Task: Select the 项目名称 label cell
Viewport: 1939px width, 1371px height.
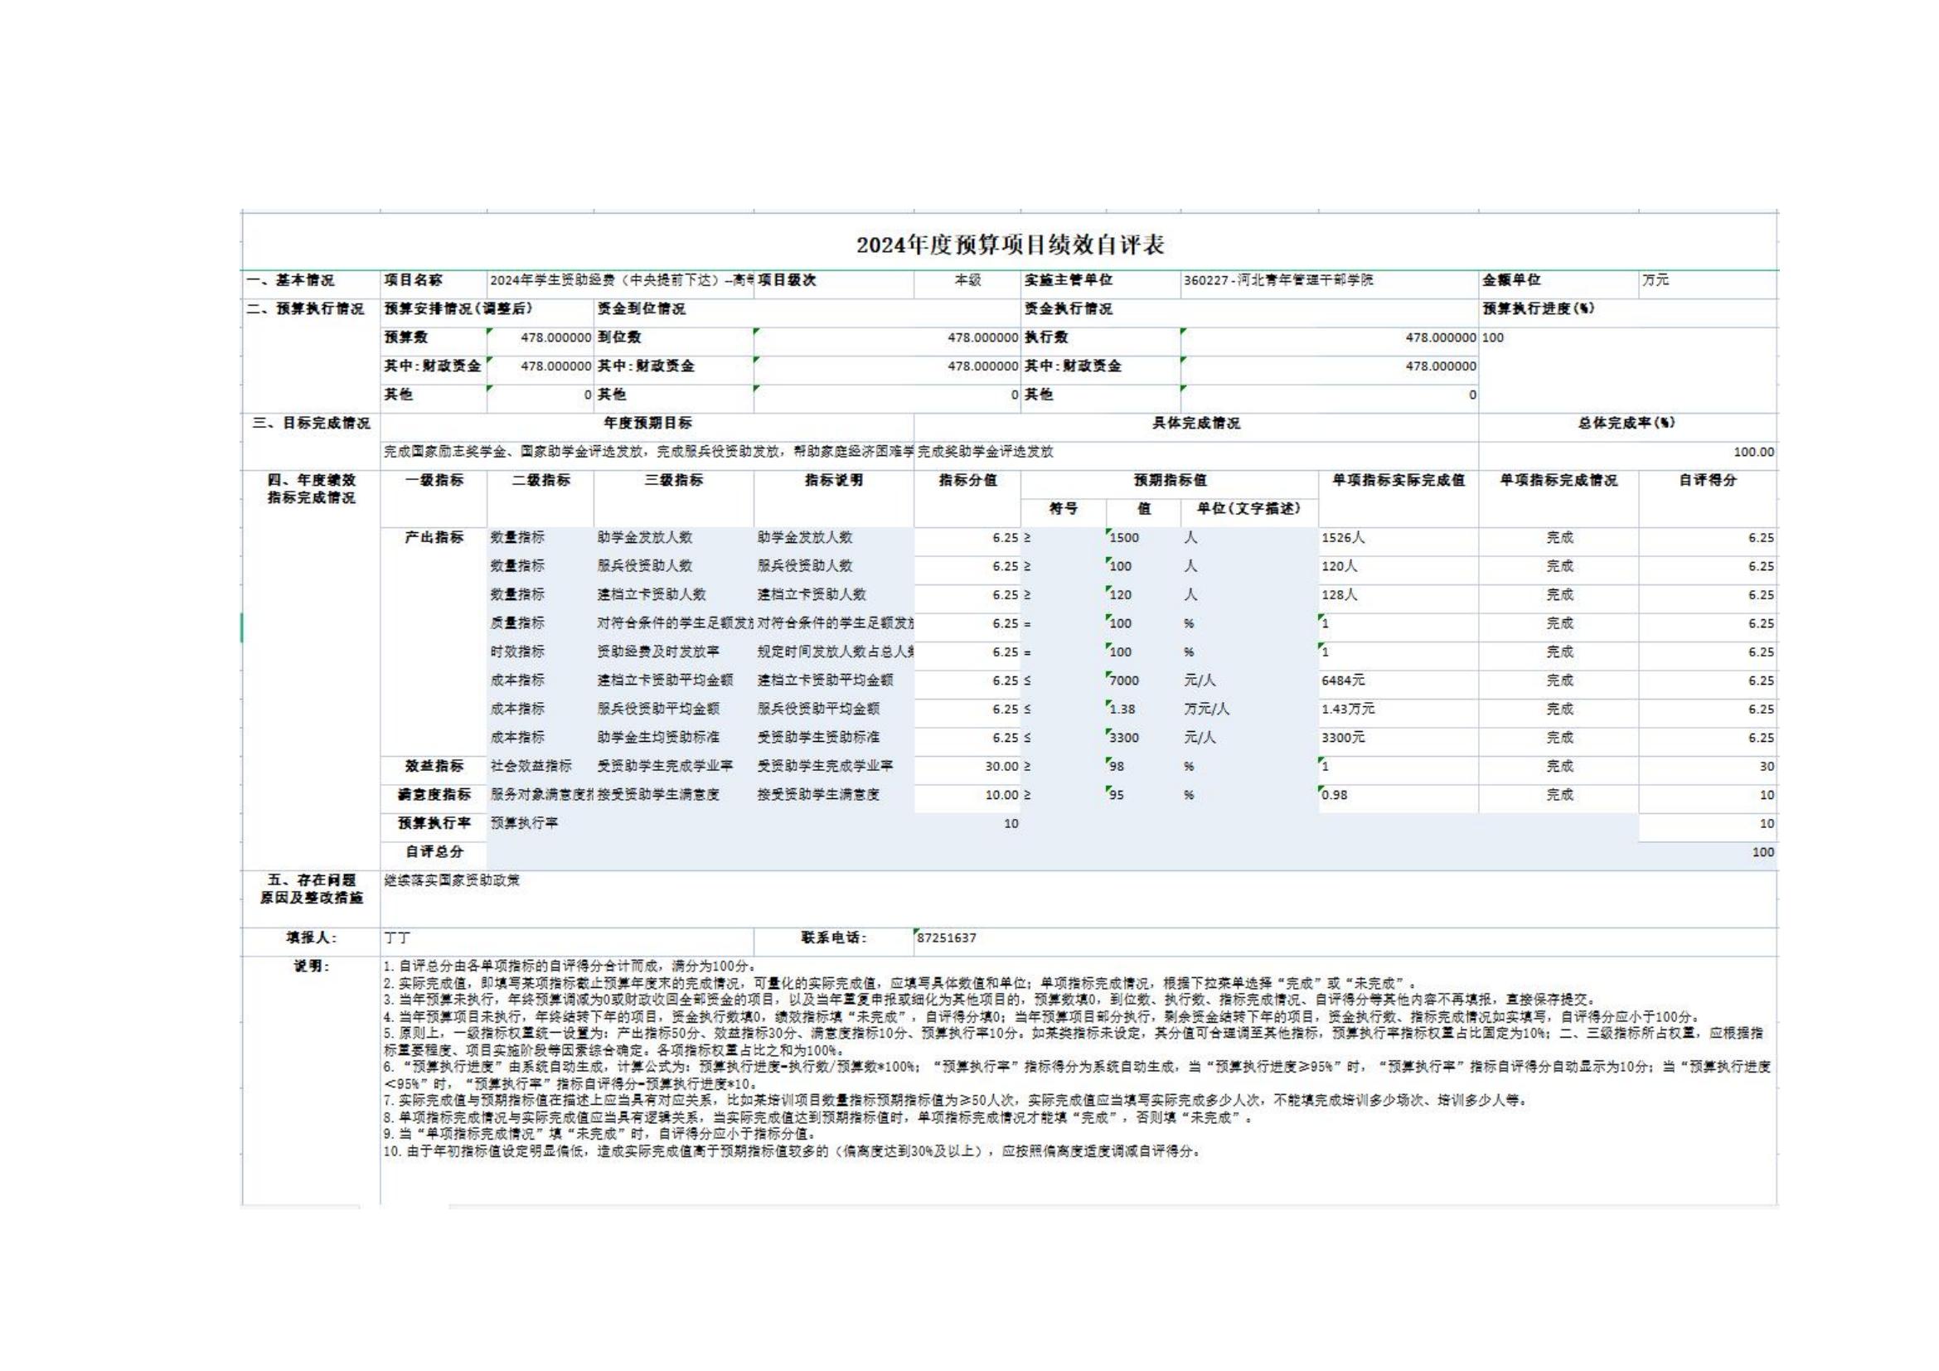Action: coord(413,280)
